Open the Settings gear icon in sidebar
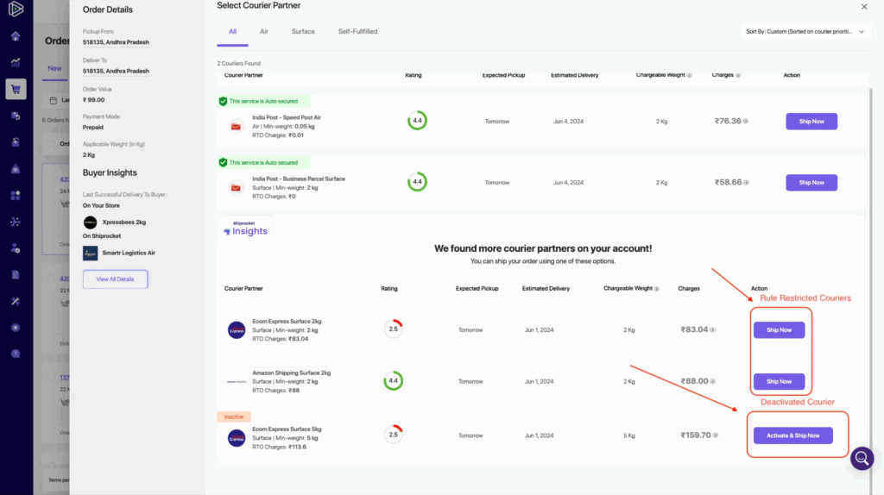Viewport: 884px width, 495px height. point(16,328)
